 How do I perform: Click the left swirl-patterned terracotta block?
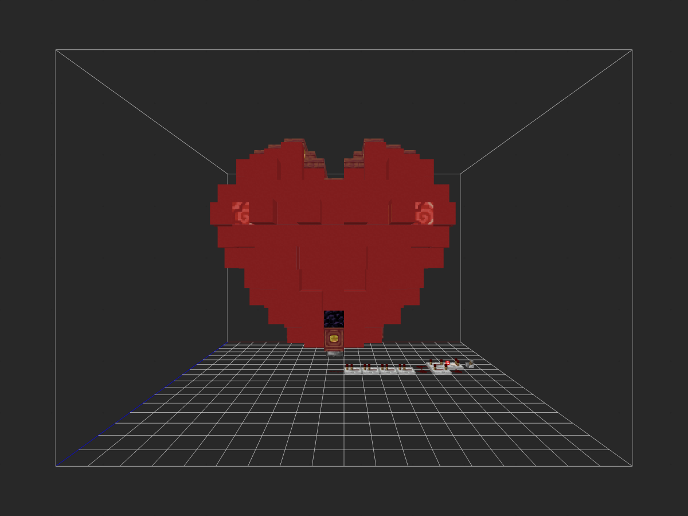pos(241,213)
